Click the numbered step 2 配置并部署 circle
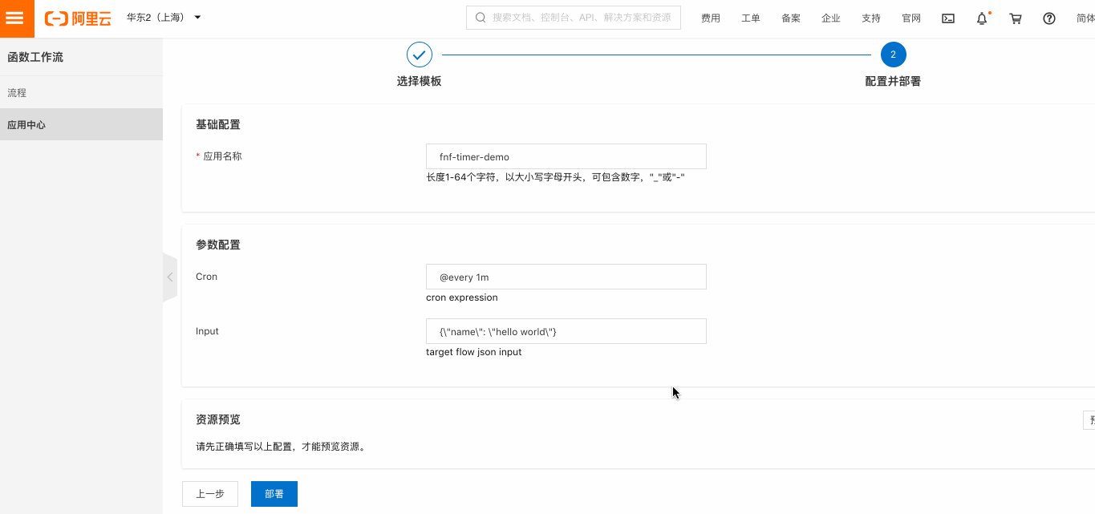The height and width of the screenshot is (514, 1095). coord(893,55)
